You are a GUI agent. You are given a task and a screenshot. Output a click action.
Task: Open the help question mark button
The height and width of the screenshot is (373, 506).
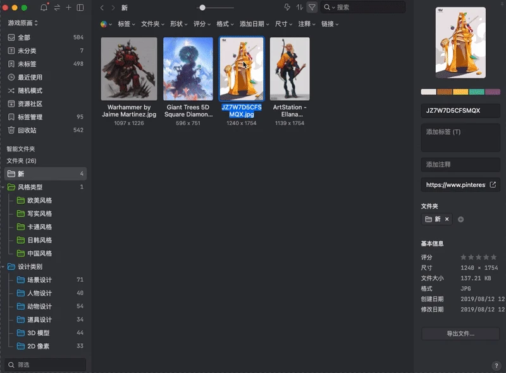497,365
